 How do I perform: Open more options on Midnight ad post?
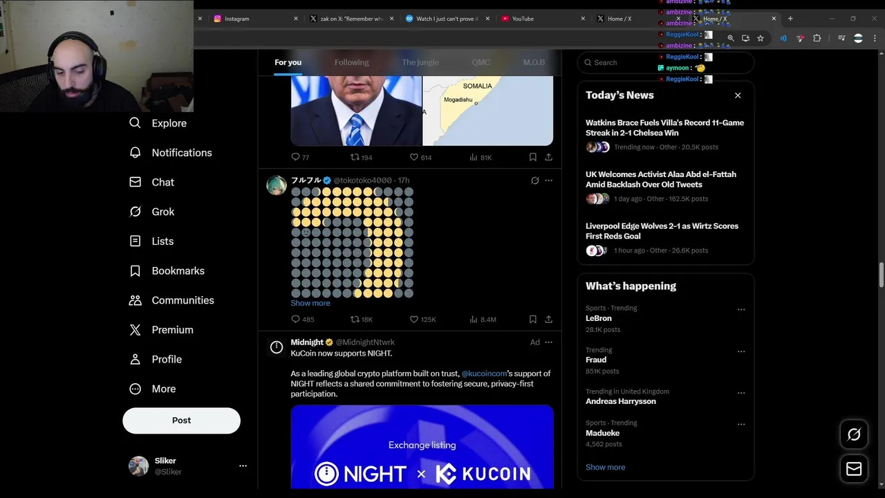point(548,342)
